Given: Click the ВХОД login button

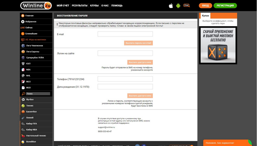Looking at the screenshot, I should coord(205,5).
